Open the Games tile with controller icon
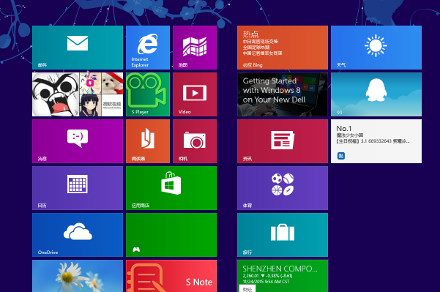 coord(171,235)
